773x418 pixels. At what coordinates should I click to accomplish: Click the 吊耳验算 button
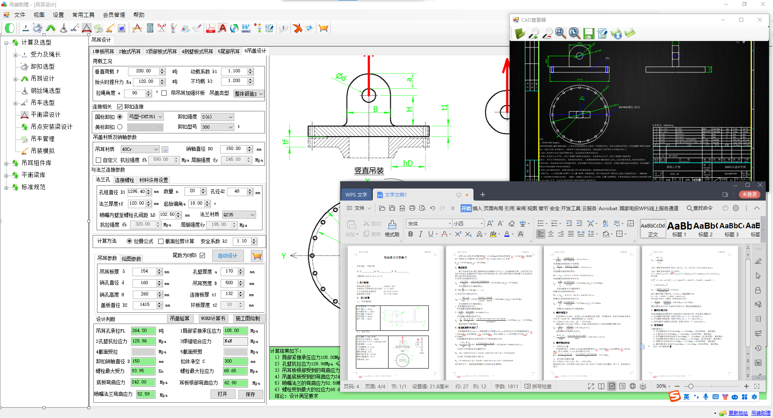180,318
